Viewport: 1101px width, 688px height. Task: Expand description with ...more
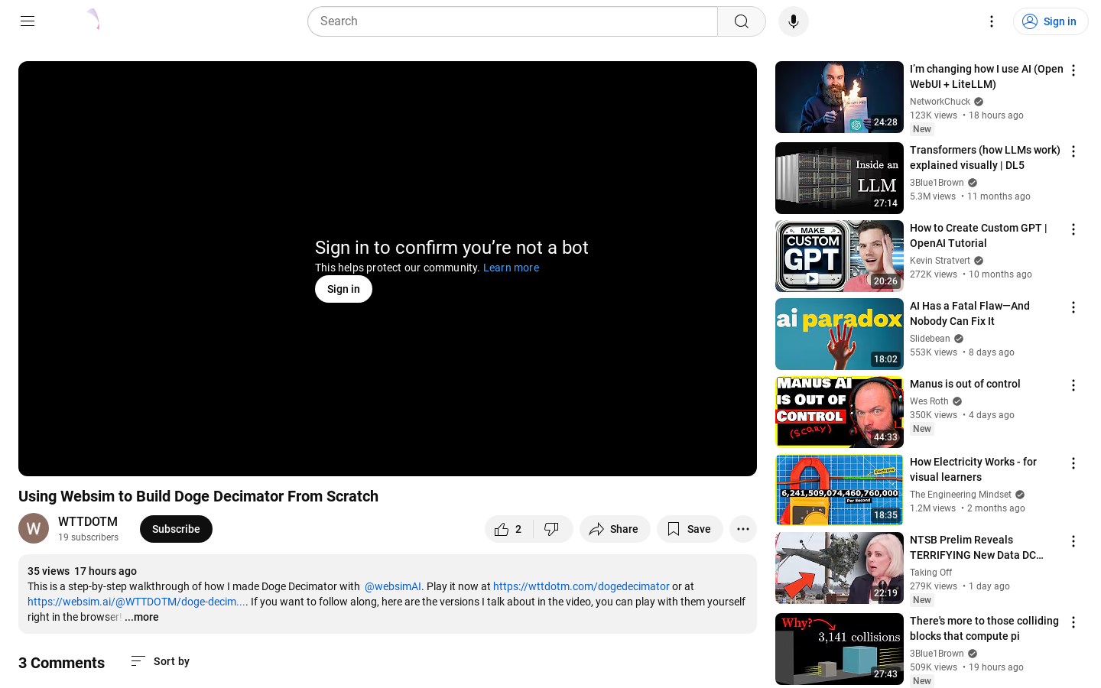tap(141, 617)
